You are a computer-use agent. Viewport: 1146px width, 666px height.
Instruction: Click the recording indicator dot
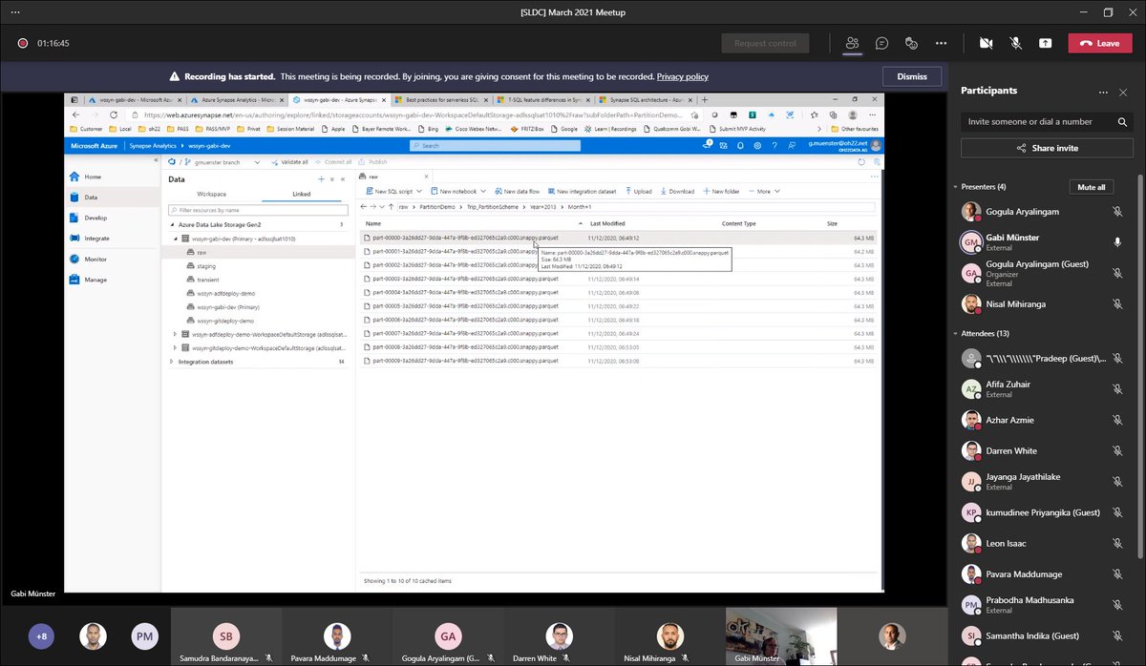tap(22, 43)
